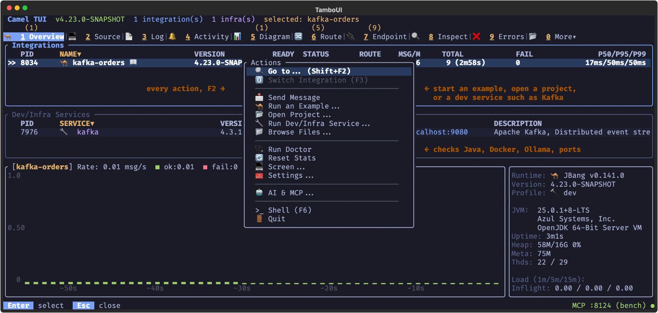658x313 pixels.
Task: Switch to the 3 Log tab
Action: 153,37
